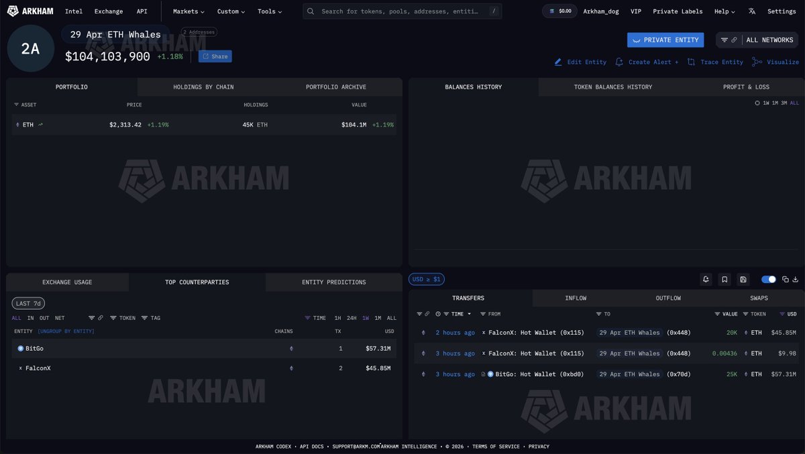
Task: Switch to Outflow tab
Action: click(x=668, y=298)
